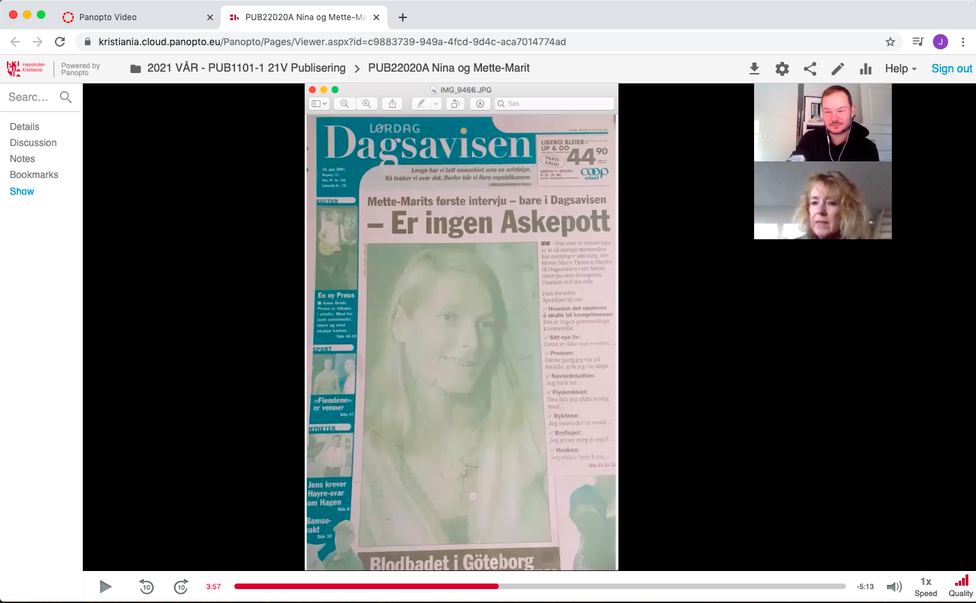
Task: Click the edit pencil icon
Action: [x=838, y=69]
